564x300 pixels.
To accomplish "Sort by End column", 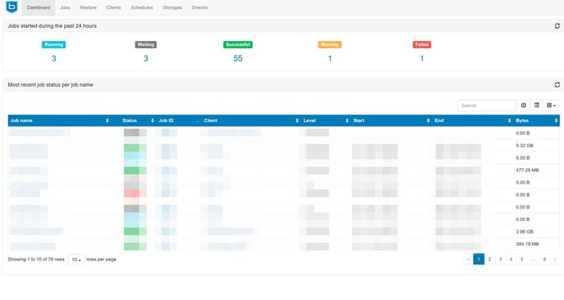I will (473, 120).
